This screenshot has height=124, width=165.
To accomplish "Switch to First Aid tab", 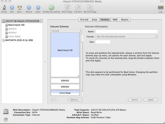I will tap(84, 20).
